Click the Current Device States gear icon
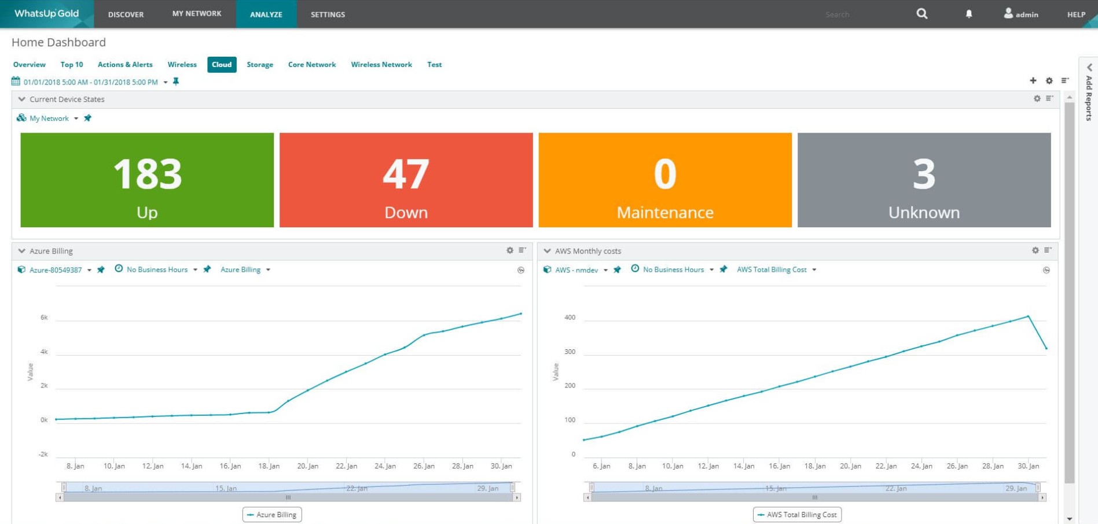This screenshot has width=1098, height=524. pos(1037,99)
